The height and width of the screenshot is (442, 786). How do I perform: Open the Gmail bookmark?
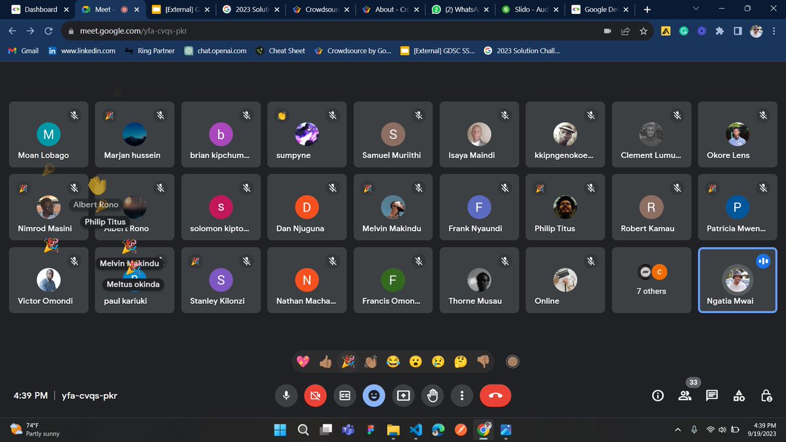pyautogui.click(x=24, y=50)
